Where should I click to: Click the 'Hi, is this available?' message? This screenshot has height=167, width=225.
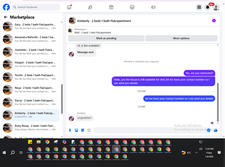[x=89, y=45]
